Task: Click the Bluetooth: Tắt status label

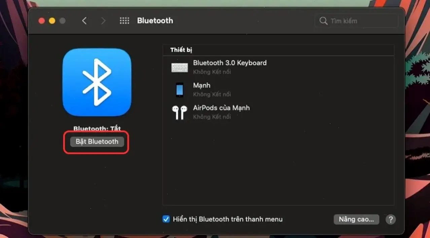Action: pos(97,128)
